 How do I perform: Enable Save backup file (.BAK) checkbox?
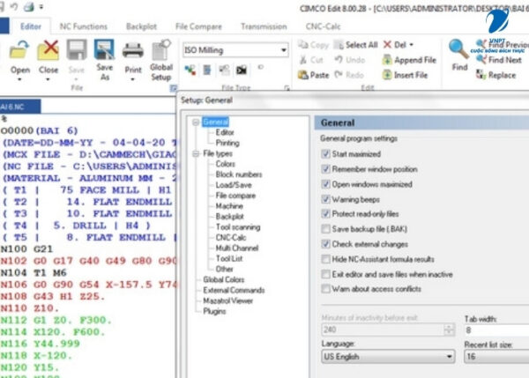[325, 229]
